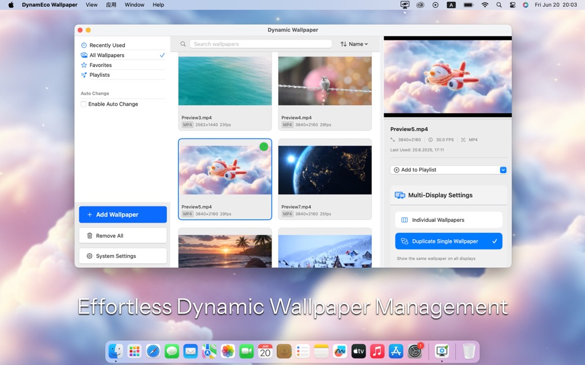The width and height of the screenshot is (585, 365).
Task: Click the large preview image in details panel
Action: [448, 77]
